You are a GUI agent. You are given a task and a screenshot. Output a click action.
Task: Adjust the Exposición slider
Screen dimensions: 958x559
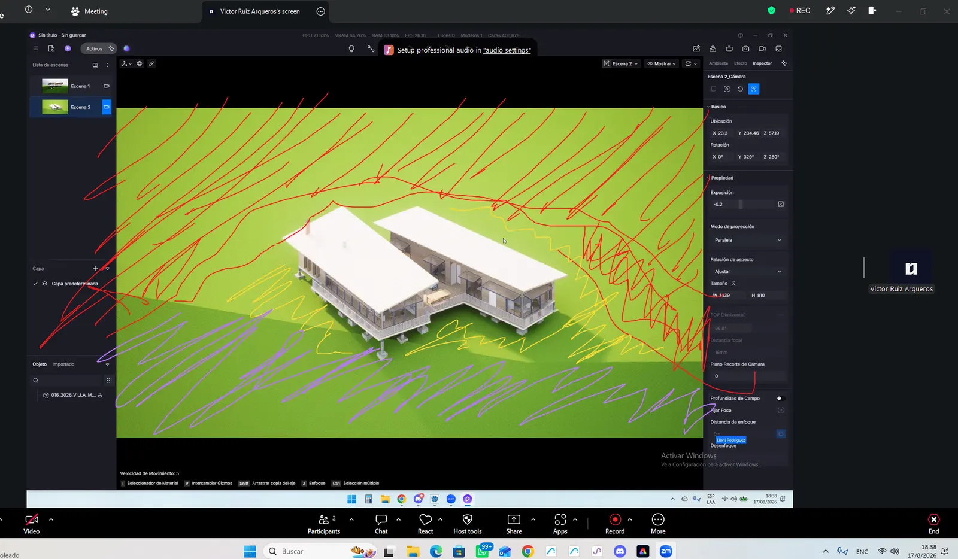point(741,204)
